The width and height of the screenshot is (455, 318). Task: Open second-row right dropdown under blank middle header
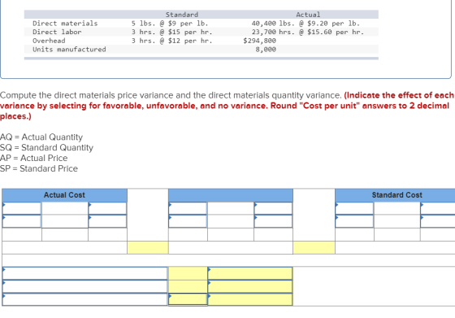(x=273, y=221)
